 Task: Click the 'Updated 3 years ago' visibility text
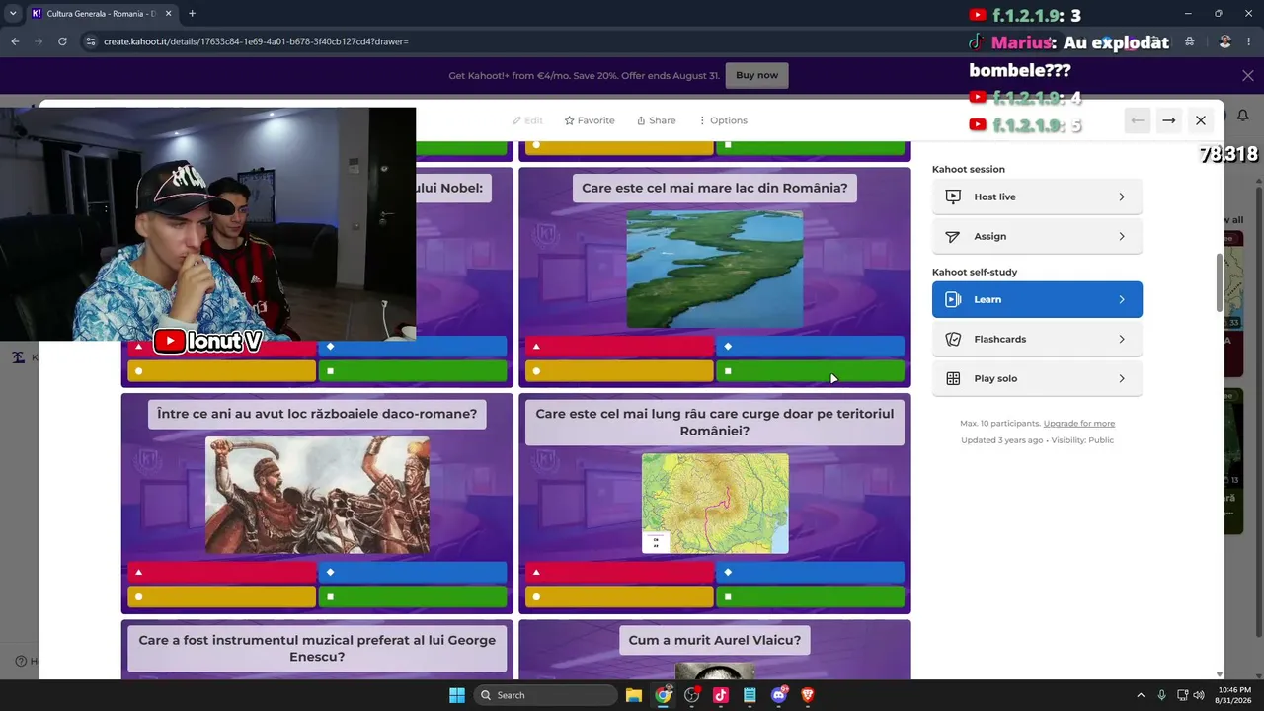coord(1037,440)
